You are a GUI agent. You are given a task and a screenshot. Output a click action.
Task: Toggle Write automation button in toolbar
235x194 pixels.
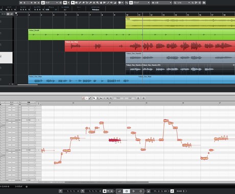(35, 3)
